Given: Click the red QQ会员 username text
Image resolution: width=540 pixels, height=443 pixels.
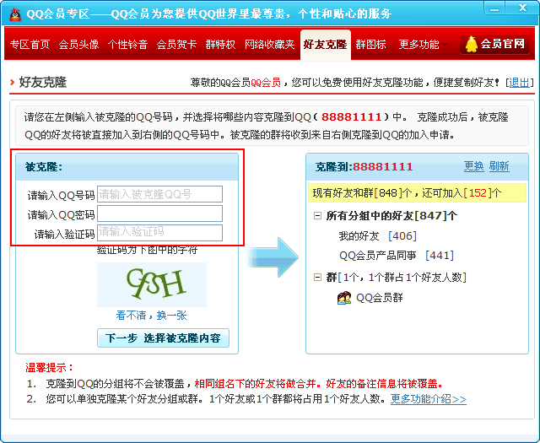Looking at the screenshot, I should click(266, 83).
